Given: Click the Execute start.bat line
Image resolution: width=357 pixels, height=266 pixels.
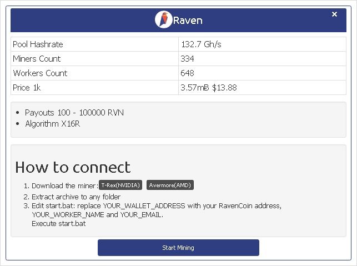Looking at the screenshot, I should pyautogui.click(x=58, y=224).
